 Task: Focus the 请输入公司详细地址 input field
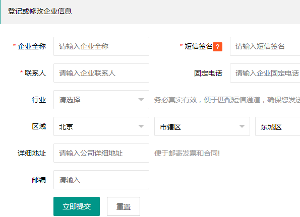coord(101,153)
